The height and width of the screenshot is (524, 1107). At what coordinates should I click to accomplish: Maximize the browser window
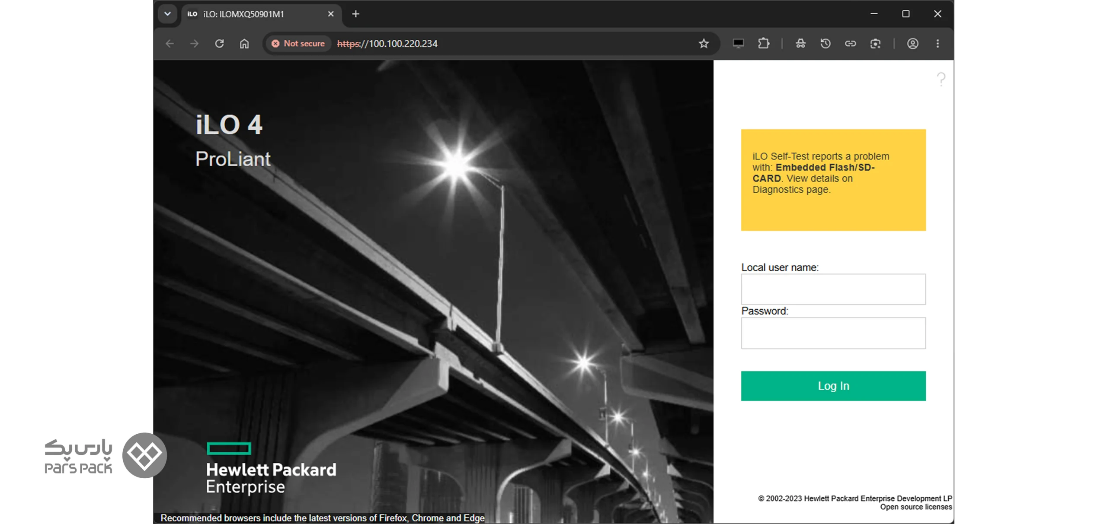(x=905, y=14)
